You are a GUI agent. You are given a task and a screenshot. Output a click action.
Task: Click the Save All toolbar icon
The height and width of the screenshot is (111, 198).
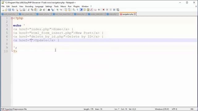click(x=13, y=10)
